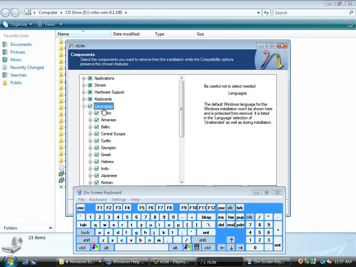Open the Public favorite link

pyautogui.click(x=16, y=83)
